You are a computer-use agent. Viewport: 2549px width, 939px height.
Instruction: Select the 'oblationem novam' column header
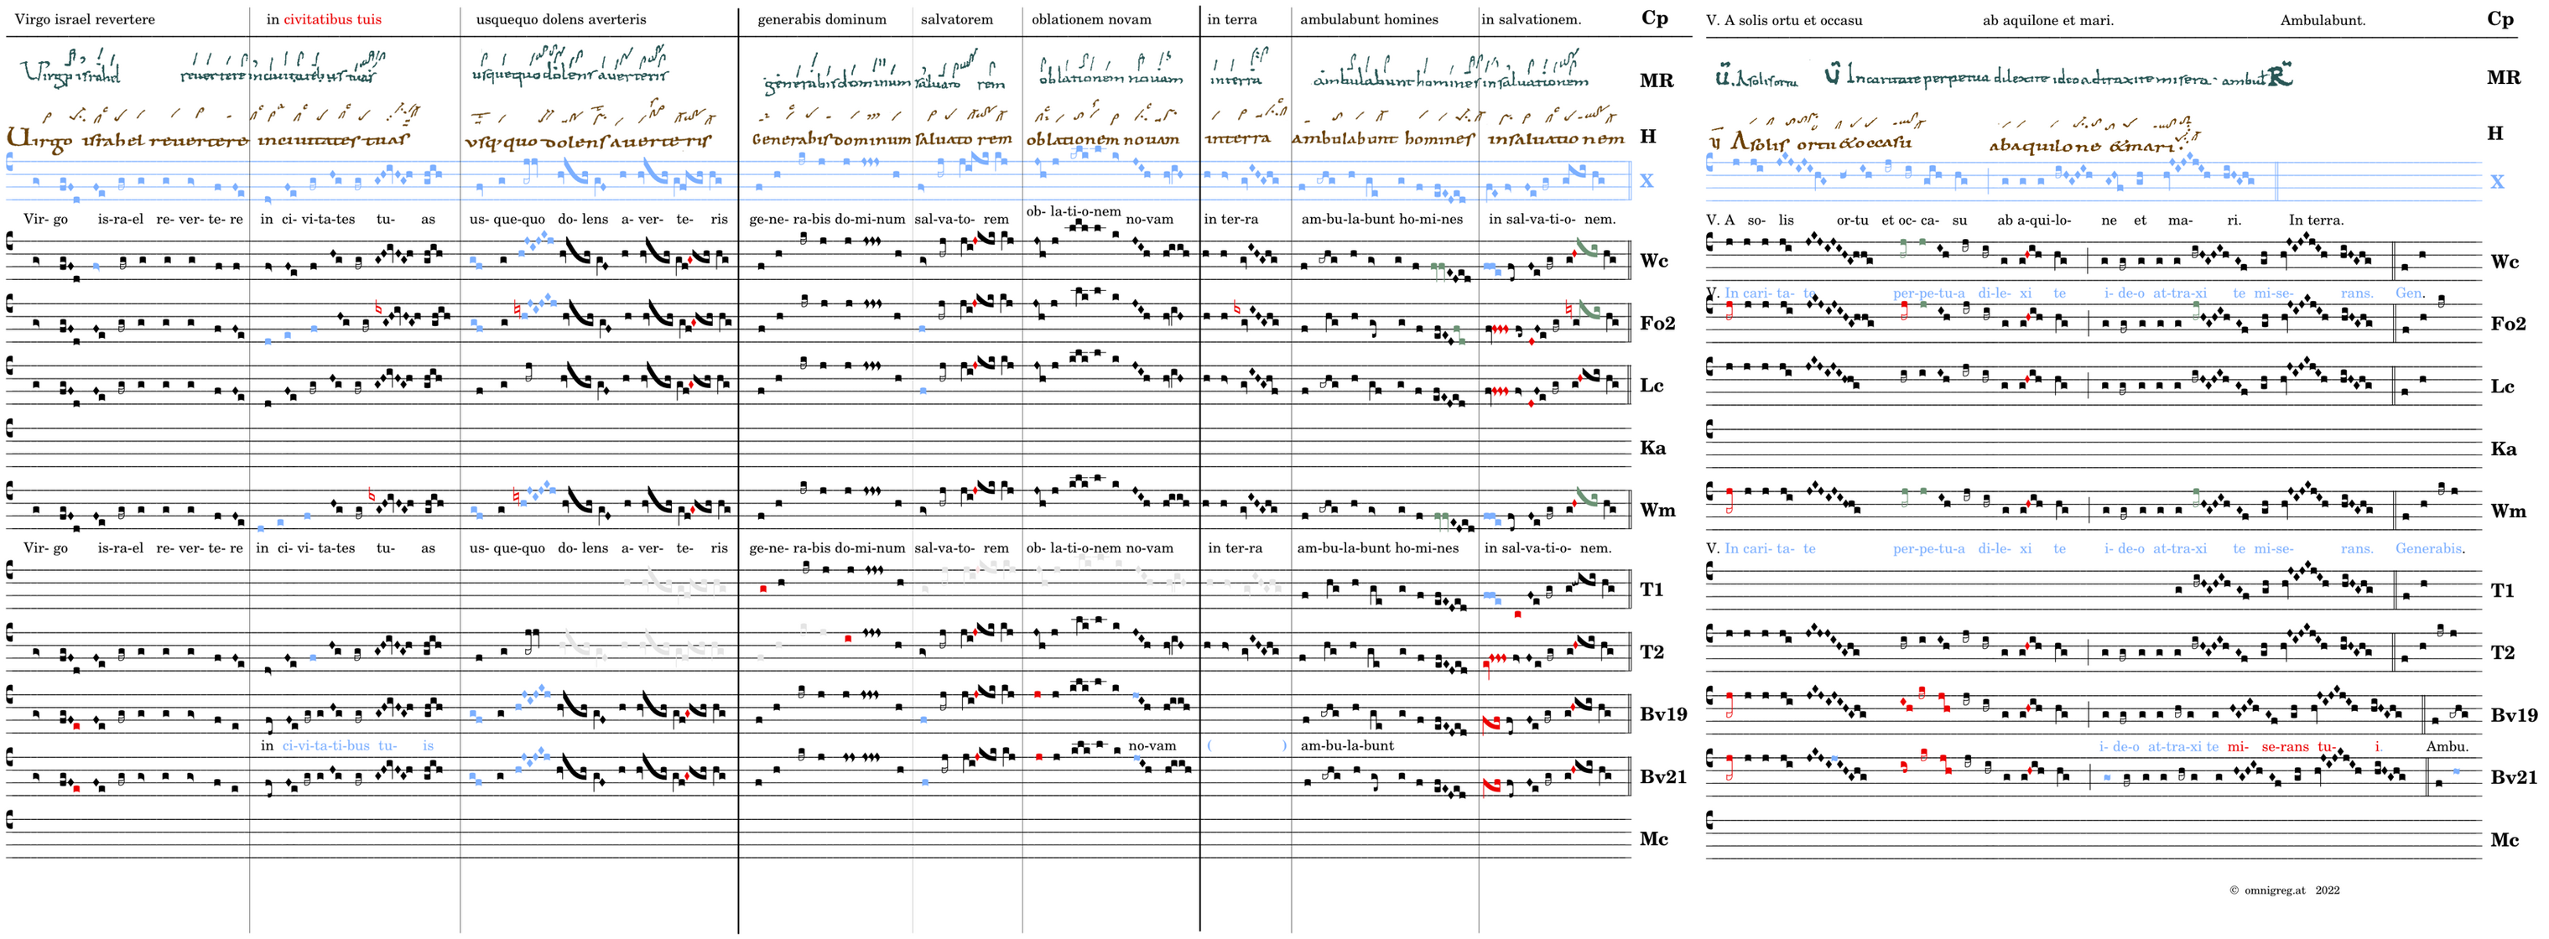click(1090, 18)
